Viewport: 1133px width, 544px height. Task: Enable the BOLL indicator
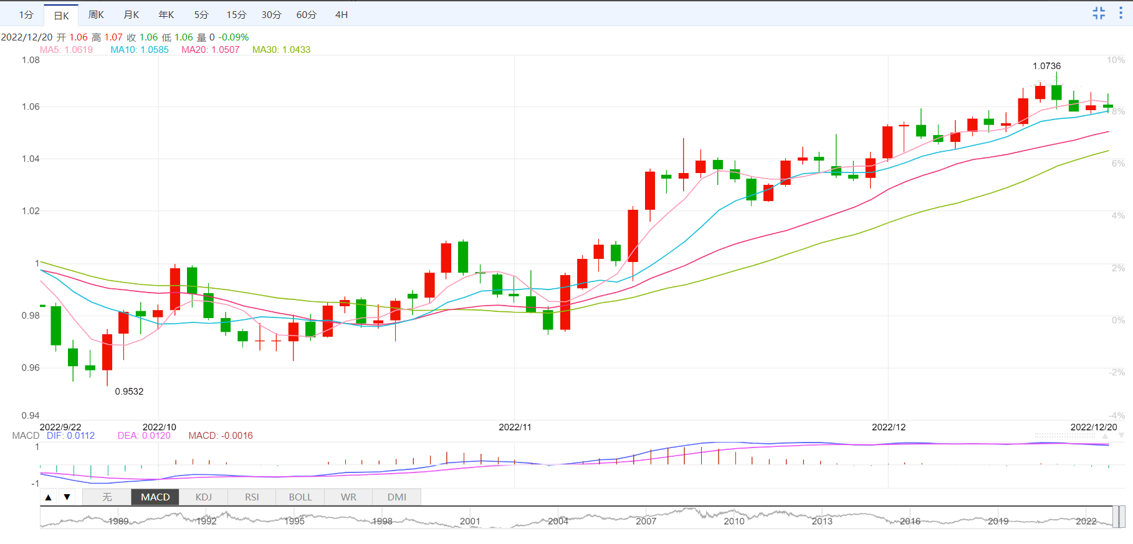click(300, 497)
